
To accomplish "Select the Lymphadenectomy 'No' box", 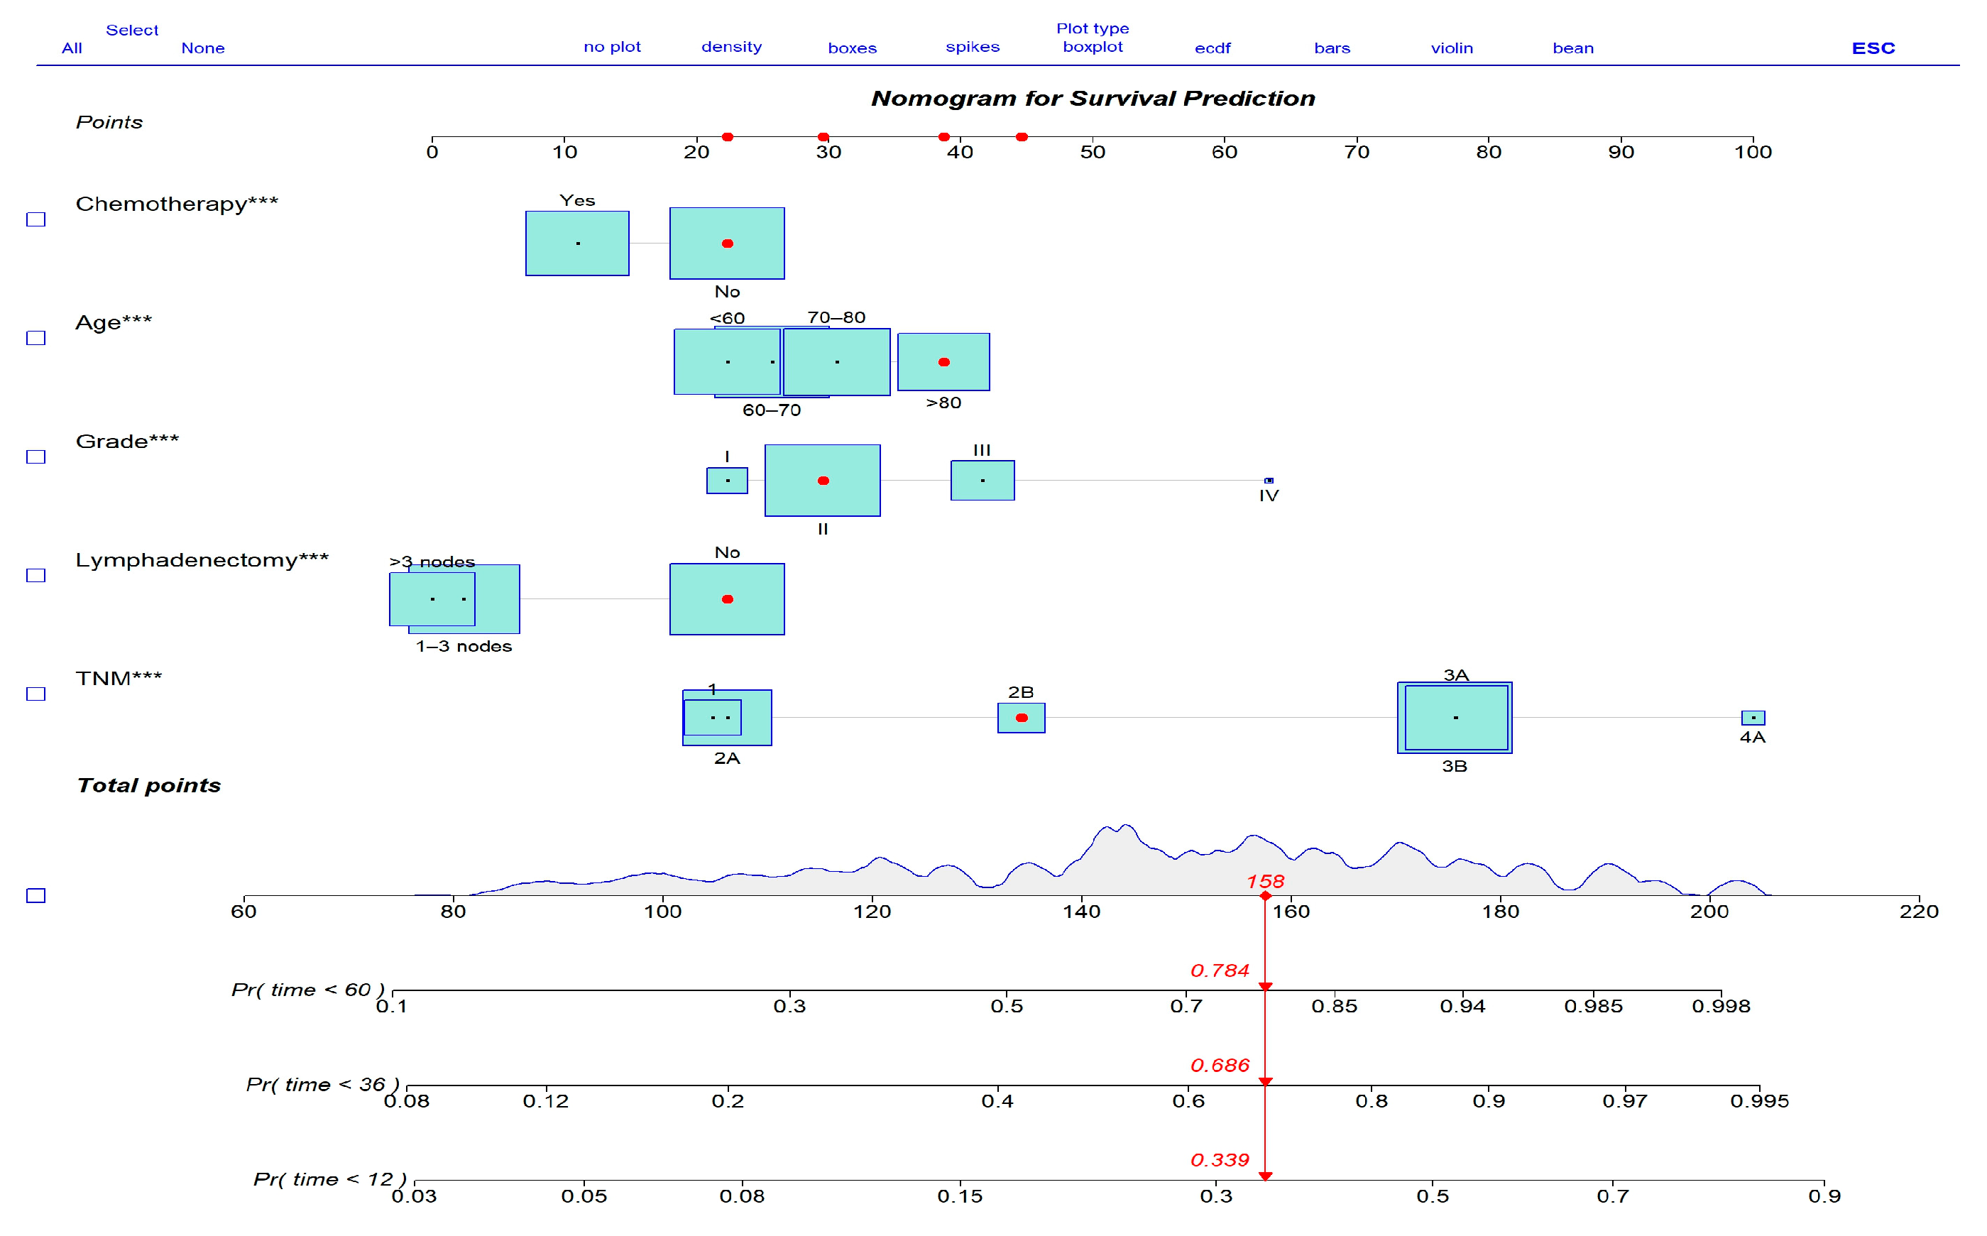I will (x=727, y=599).
